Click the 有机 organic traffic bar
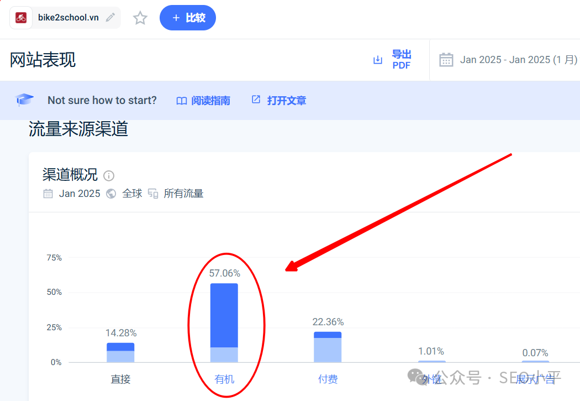This screenshot has height=401, width=580. click(x=224, y=323)
